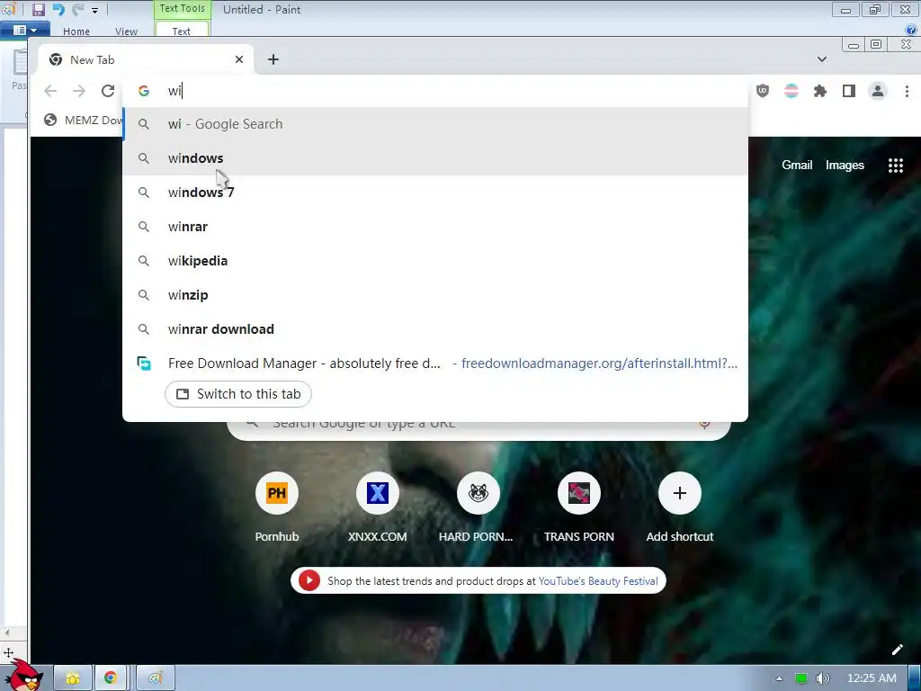The image size is (921, 691).
Task: Click the red YouTube play icon
Action: click(x=309, y=580)
